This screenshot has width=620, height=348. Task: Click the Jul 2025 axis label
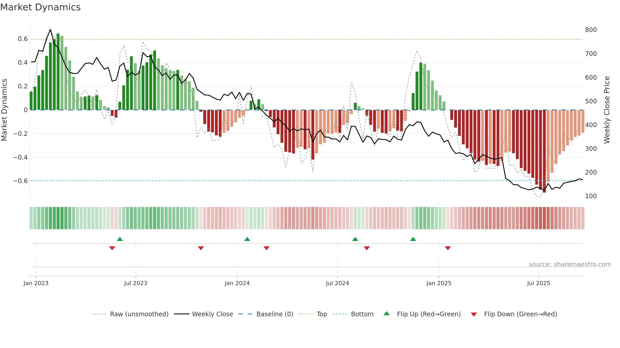tap(539, 283)
